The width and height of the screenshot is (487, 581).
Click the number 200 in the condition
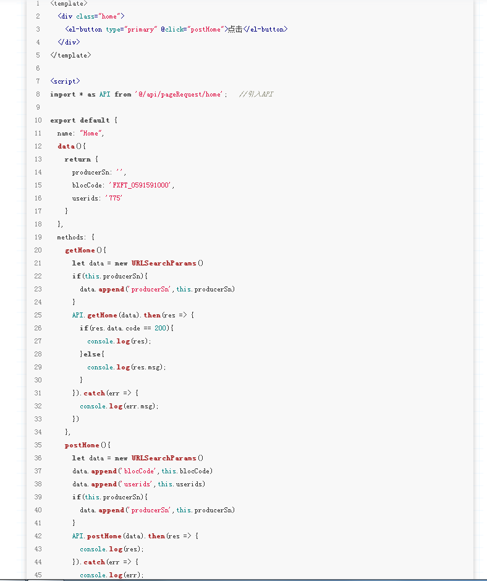coord(161,328)
